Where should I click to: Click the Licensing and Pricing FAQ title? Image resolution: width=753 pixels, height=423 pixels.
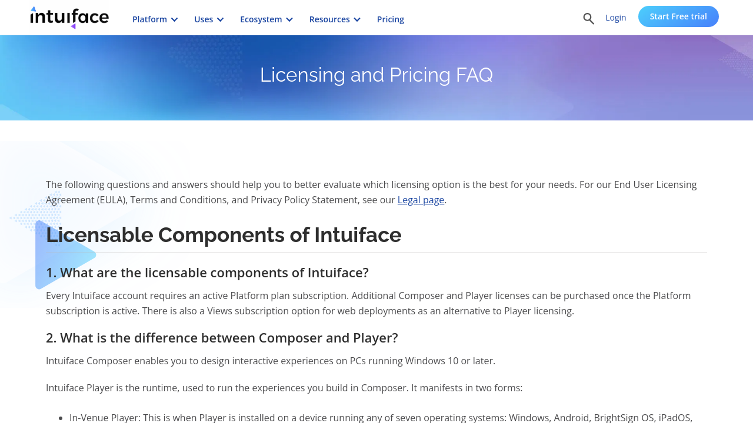pos(376,75)
